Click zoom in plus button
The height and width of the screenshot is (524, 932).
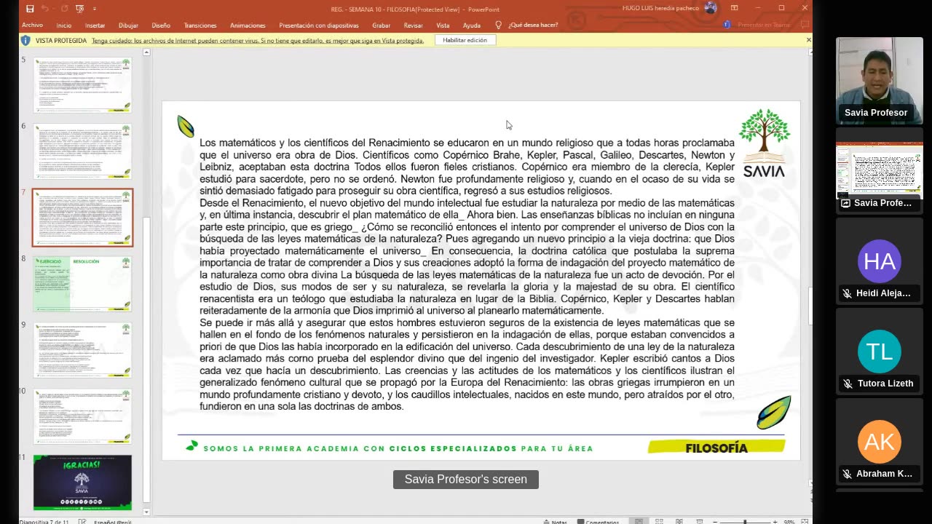coord(775,522)
